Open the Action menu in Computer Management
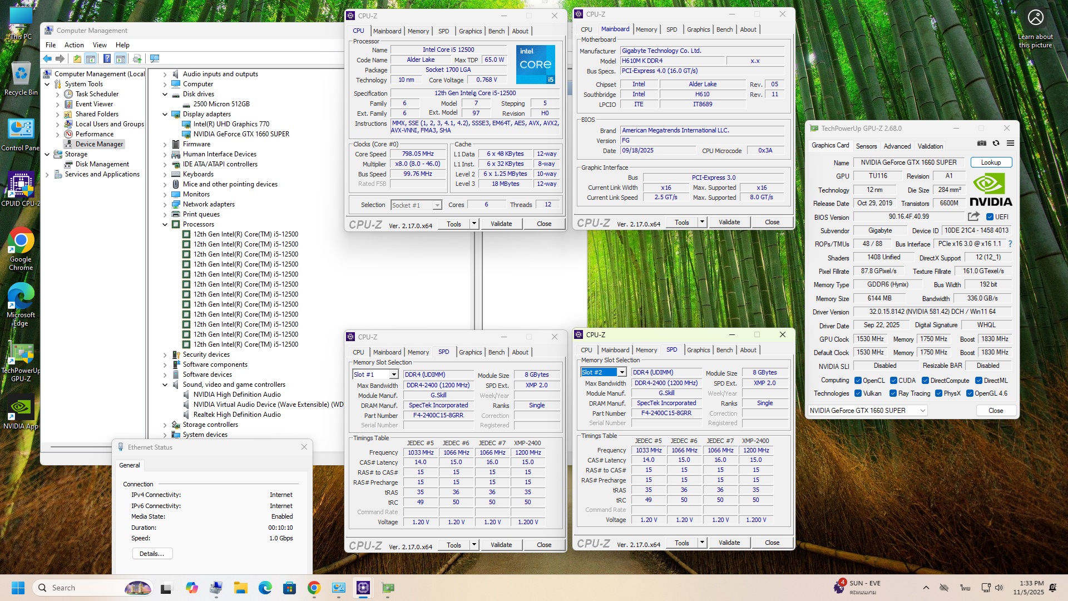 click(74, 45)
